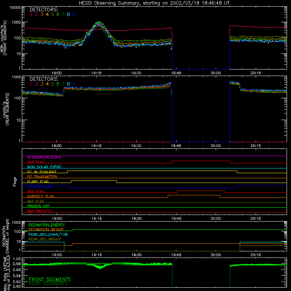Click the FLARE_FLAG label
Viewport: 291px width, 291px height.
38,182
